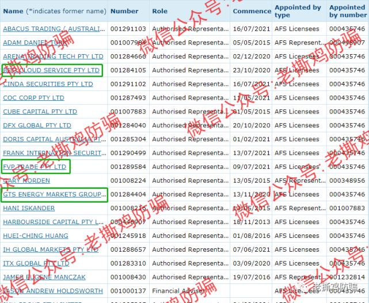The height and width of the screenshot is (303, 369).
Task: Select number cell 001284666
Action: pyautogui.click(x=128, y=56)
